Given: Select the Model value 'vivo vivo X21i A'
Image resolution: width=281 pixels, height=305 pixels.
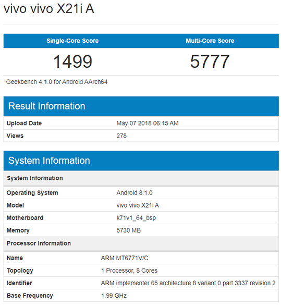Looking at the screenshot, I should pos(138,205).
